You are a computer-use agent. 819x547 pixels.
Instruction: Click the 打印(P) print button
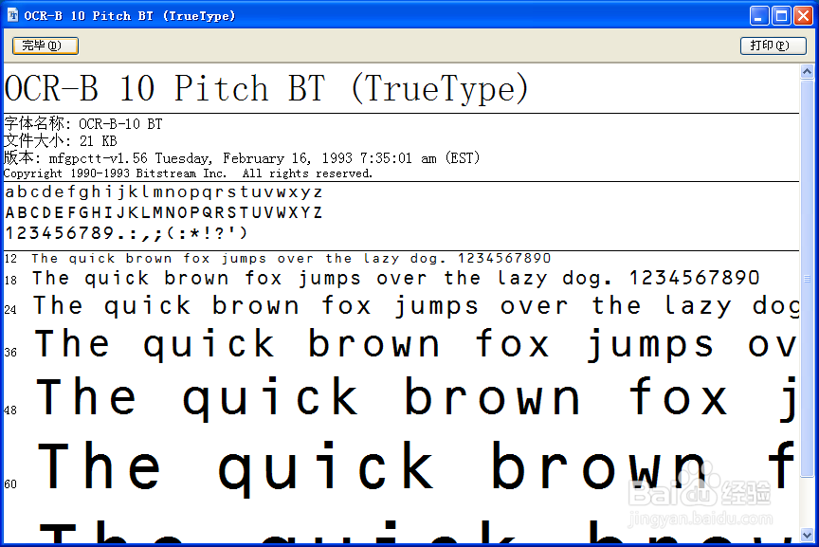[x=773, y=46]
